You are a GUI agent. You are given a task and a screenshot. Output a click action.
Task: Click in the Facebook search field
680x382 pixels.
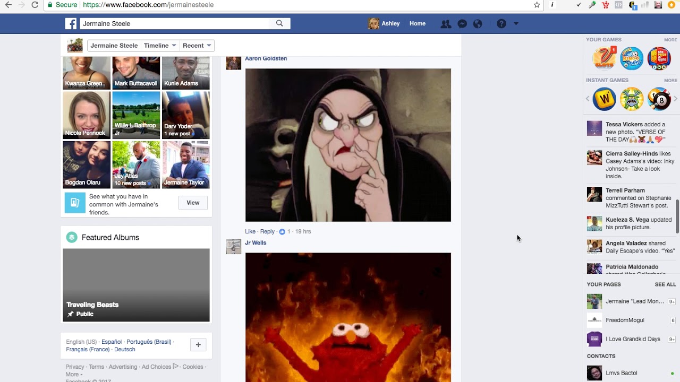point(175,23)
